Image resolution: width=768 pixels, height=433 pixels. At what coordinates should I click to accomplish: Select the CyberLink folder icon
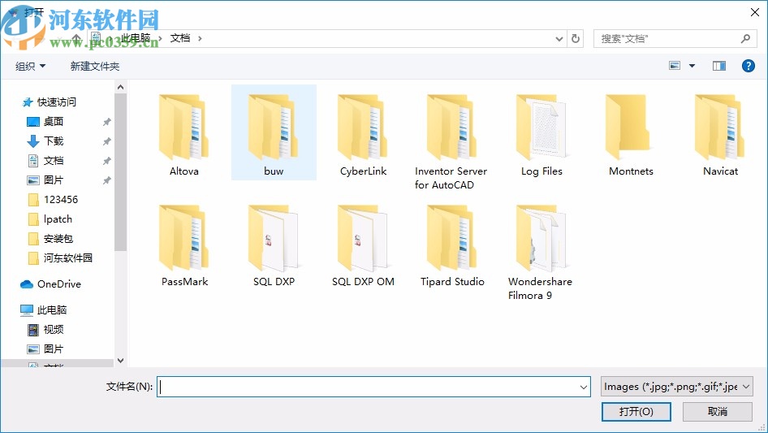tap(363, 128)
